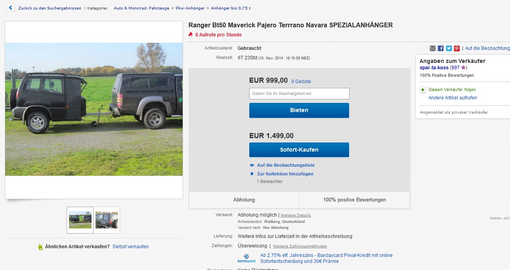Click the eye icon for watchlist

252,165
